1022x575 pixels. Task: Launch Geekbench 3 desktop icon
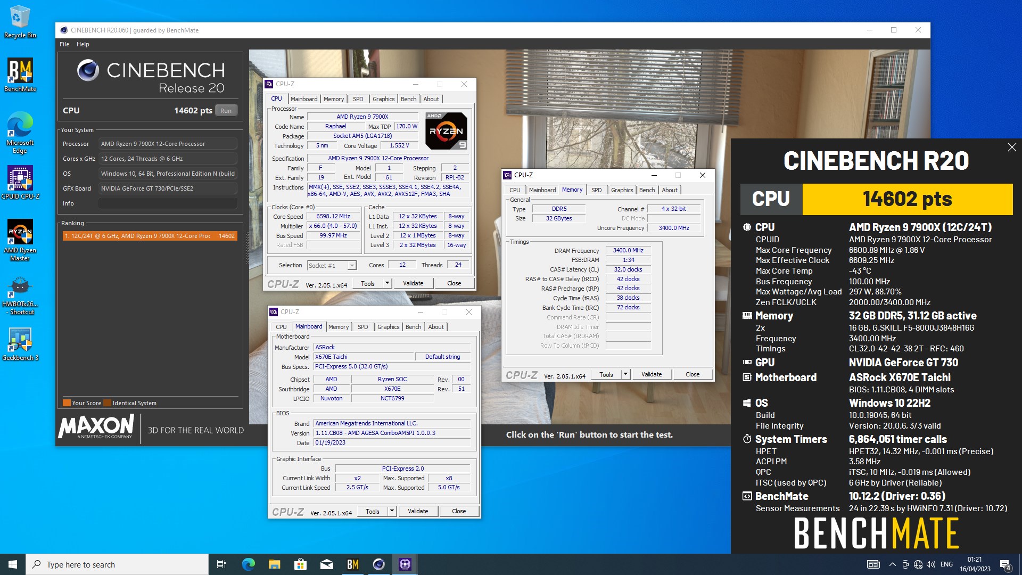[x=20, y=344]
